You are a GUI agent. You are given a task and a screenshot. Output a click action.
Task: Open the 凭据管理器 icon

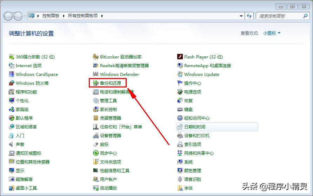(x=96, y=118)
